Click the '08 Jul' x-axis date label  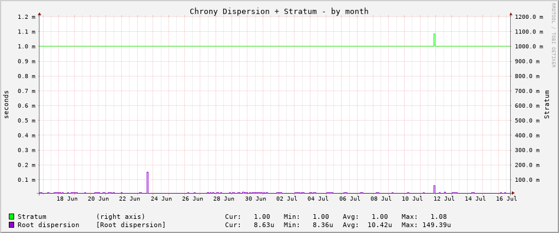tap(381, 199)
